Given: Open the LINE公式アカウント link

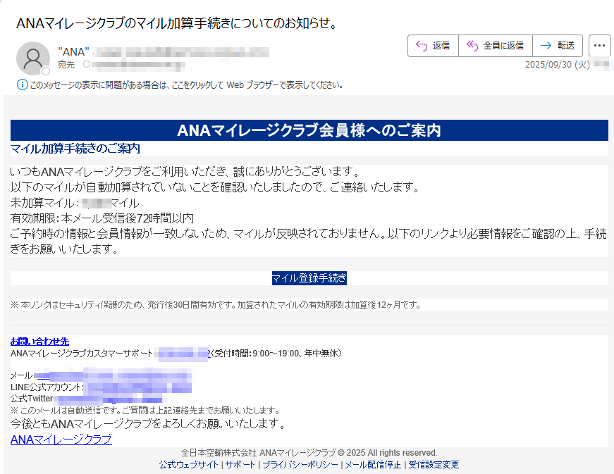Looking at the screenshot, I should [x=137, y=387].
